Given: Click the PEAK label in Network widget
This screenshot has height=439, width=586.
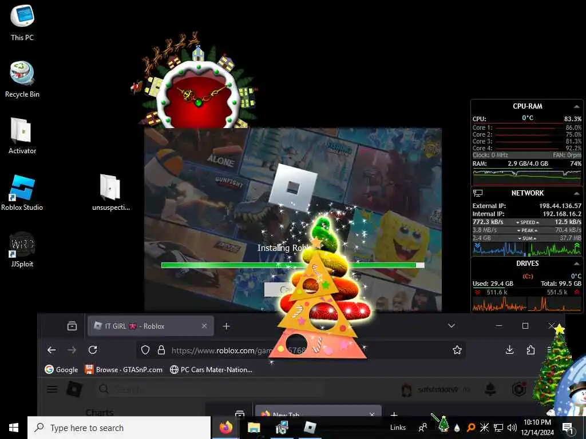Looking at the screenshot, I should click(527, 230).
